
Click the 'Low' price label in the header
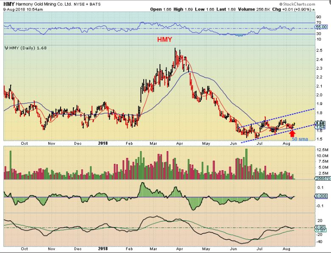click(200, 9)
